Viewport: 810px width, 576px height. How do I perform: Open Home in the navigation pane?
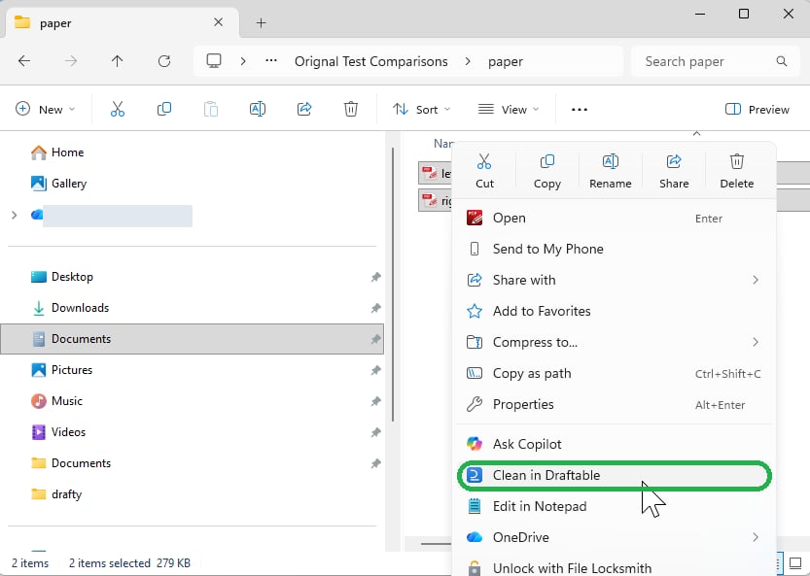[56, 152]
